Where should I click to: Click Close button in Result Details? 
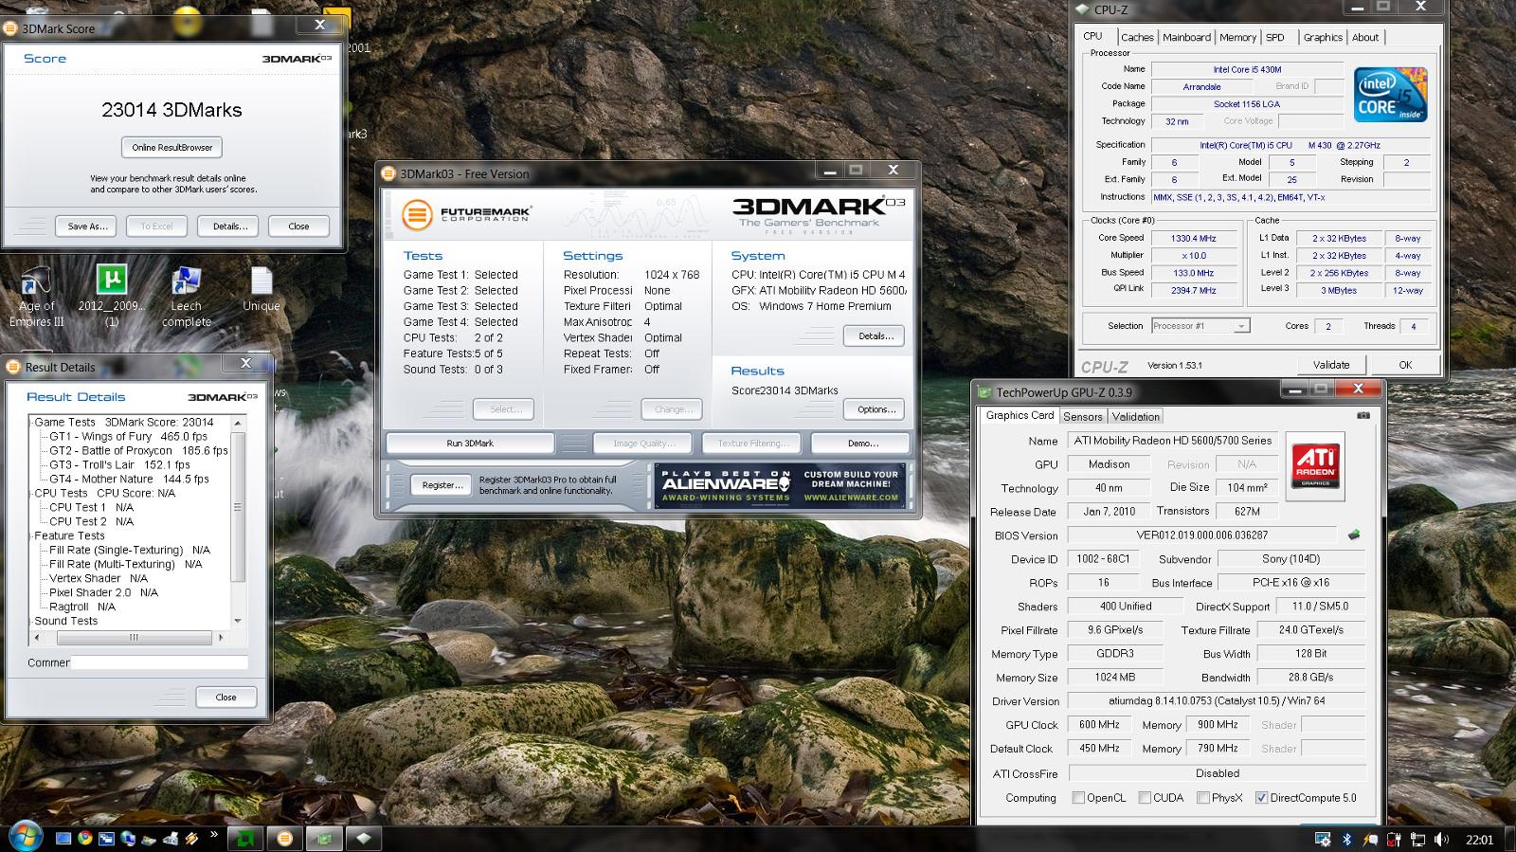[x=226, y=698]
